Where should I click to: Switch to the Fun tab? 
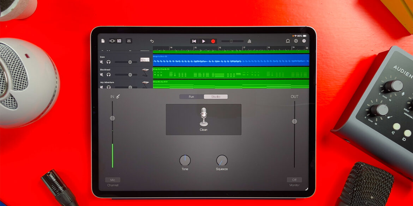[x=192, y=96]
